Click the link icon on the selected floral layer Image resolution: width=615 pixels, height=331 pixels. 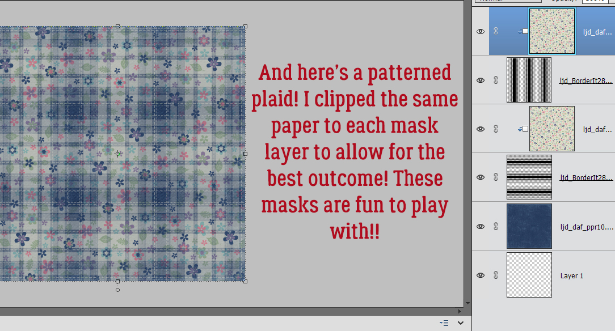pyautogui.click(x=496, y=31)
